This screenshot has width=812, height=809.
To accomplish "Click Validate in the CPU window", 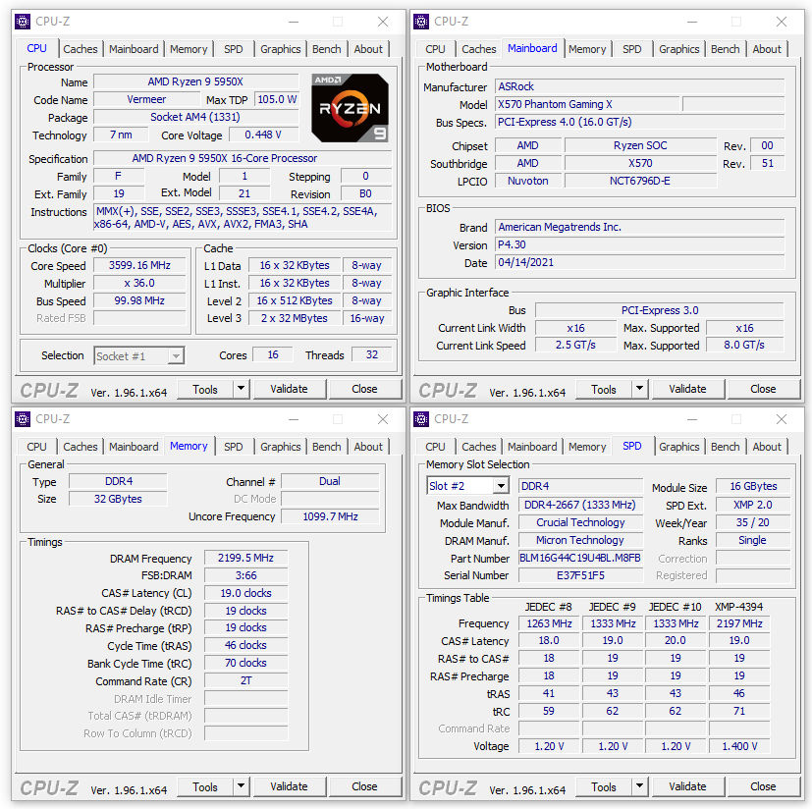I will click(289, 389).
